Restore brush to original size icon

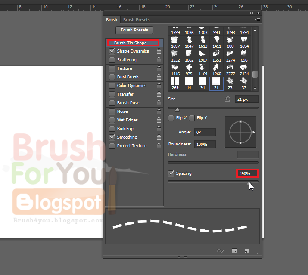[x=228, y=99]
